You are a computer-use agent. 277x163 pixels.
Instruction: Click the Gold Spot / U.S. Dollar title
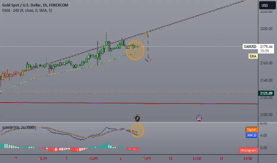point(35,5)
